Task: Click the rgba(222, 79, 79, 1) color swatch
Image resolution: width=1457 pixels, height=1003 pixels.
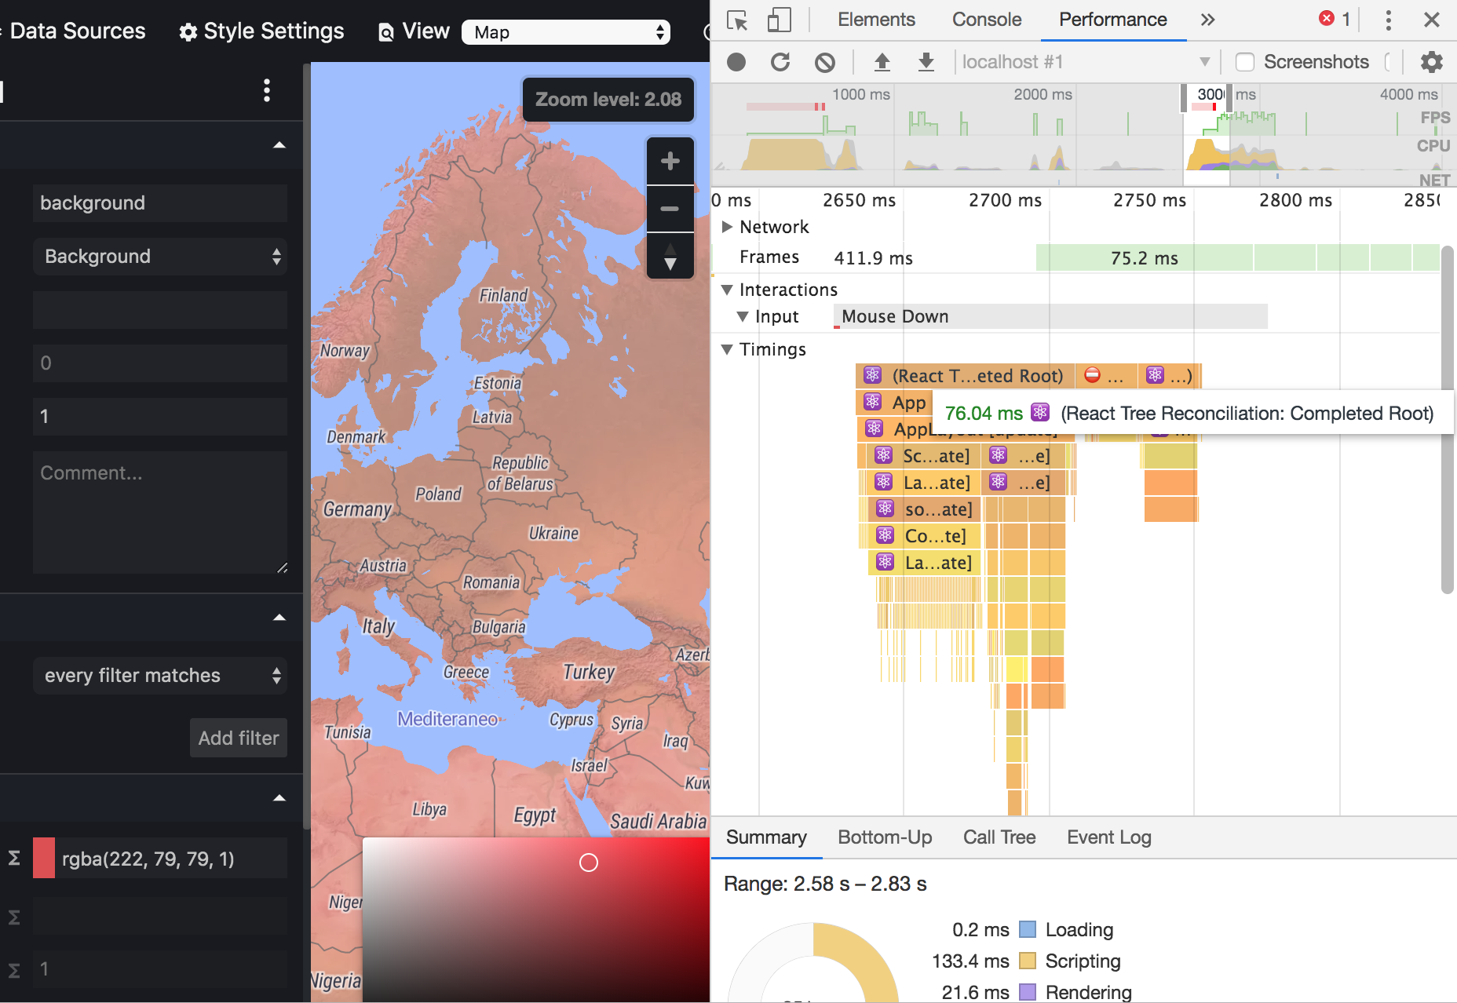Action: coord(43,858)
